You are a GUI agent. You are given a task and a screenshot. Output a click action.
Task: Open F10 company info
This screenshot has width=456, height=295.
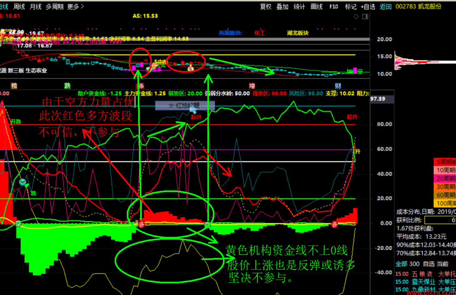(334, 7)
